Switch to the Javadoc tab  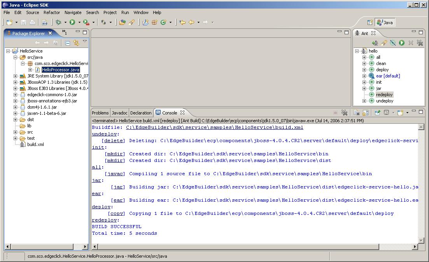coord(119,113)
